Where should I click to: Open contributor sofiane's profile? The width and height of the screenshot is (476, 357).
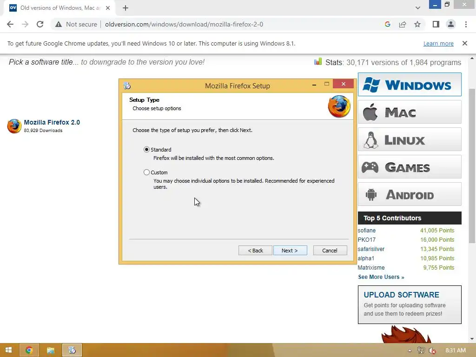point(366,231)
